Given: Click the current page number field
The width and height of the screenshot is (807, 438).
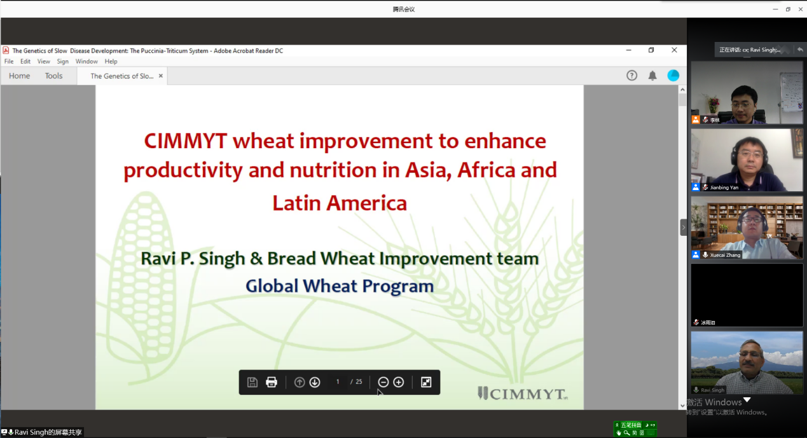Looking at the screenshot, I should click(338, 382).
